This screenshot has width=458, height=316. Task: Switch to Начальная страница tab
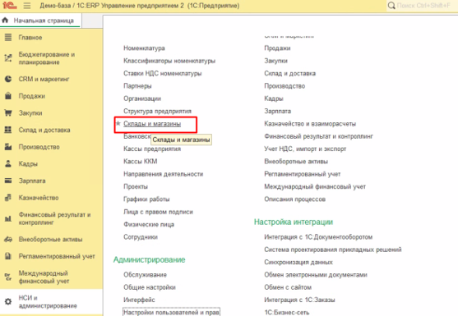tap(44, 21)
